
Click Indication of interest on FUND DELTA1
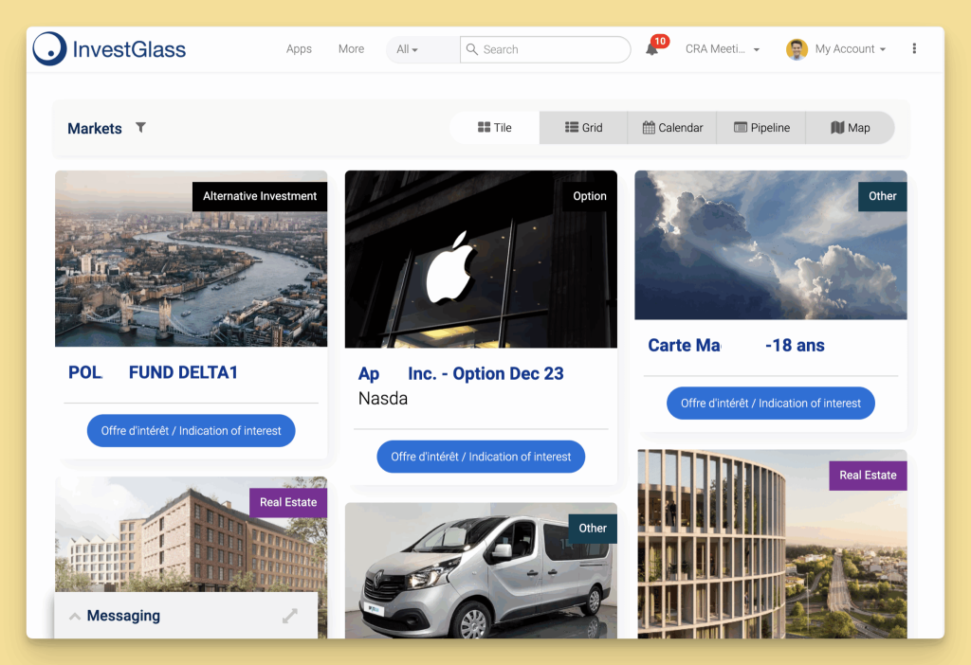pos(191,430)
